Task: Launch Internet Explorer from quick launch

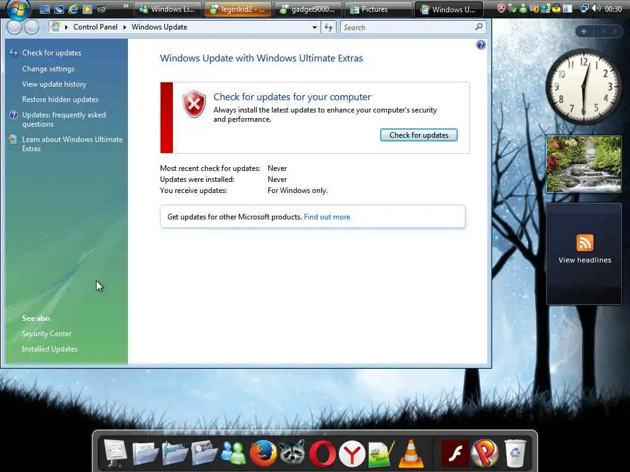Action: [x=73, y=9]
